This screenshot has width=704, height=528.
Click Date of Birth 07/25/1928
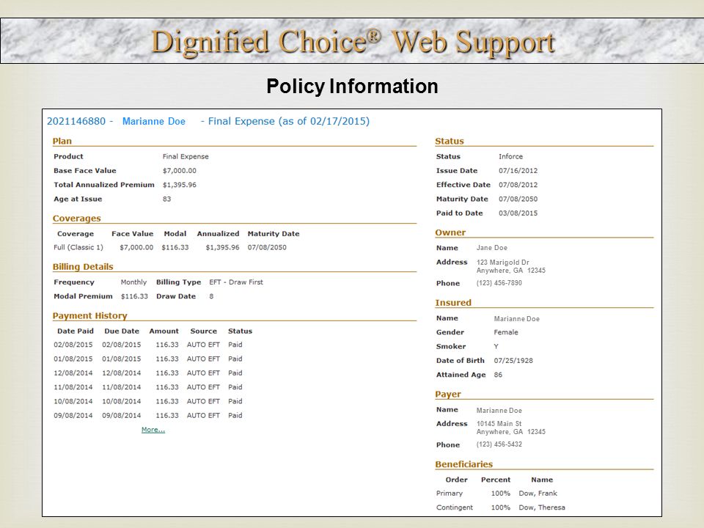513,361
